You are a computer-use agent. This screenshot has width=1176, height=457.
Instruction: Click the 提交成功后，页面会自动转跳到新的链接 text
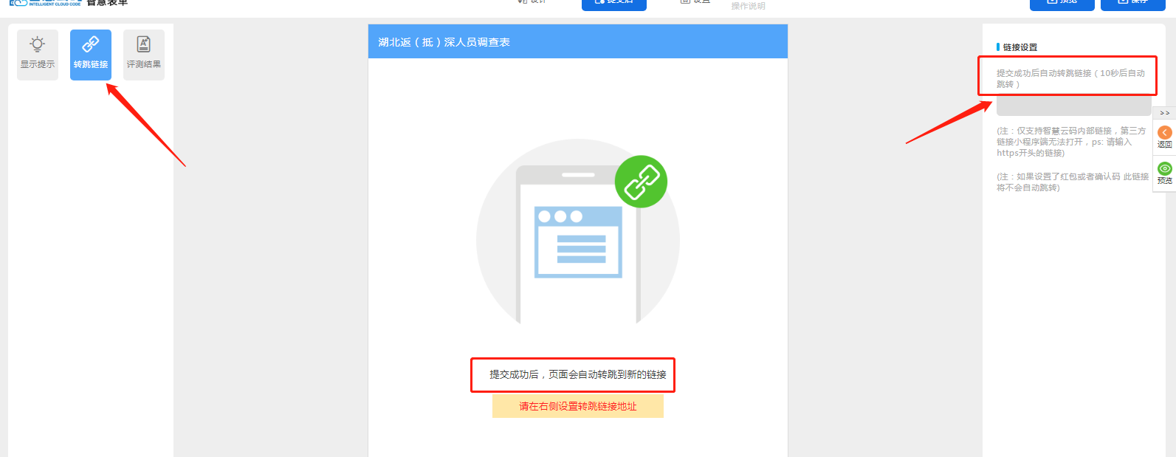click(578, 374)
